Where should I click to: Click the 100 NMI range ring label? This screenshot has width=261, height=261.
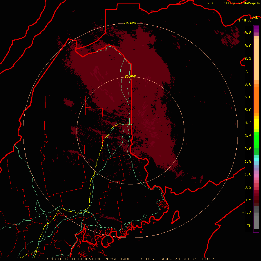coord(130,23)
